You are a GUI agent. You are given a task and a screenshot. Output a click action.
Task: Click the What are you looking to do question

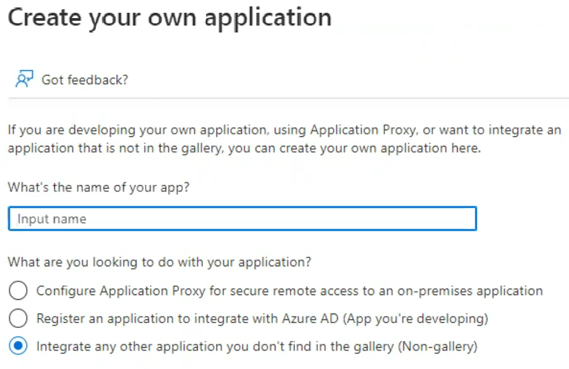[159, 262]
